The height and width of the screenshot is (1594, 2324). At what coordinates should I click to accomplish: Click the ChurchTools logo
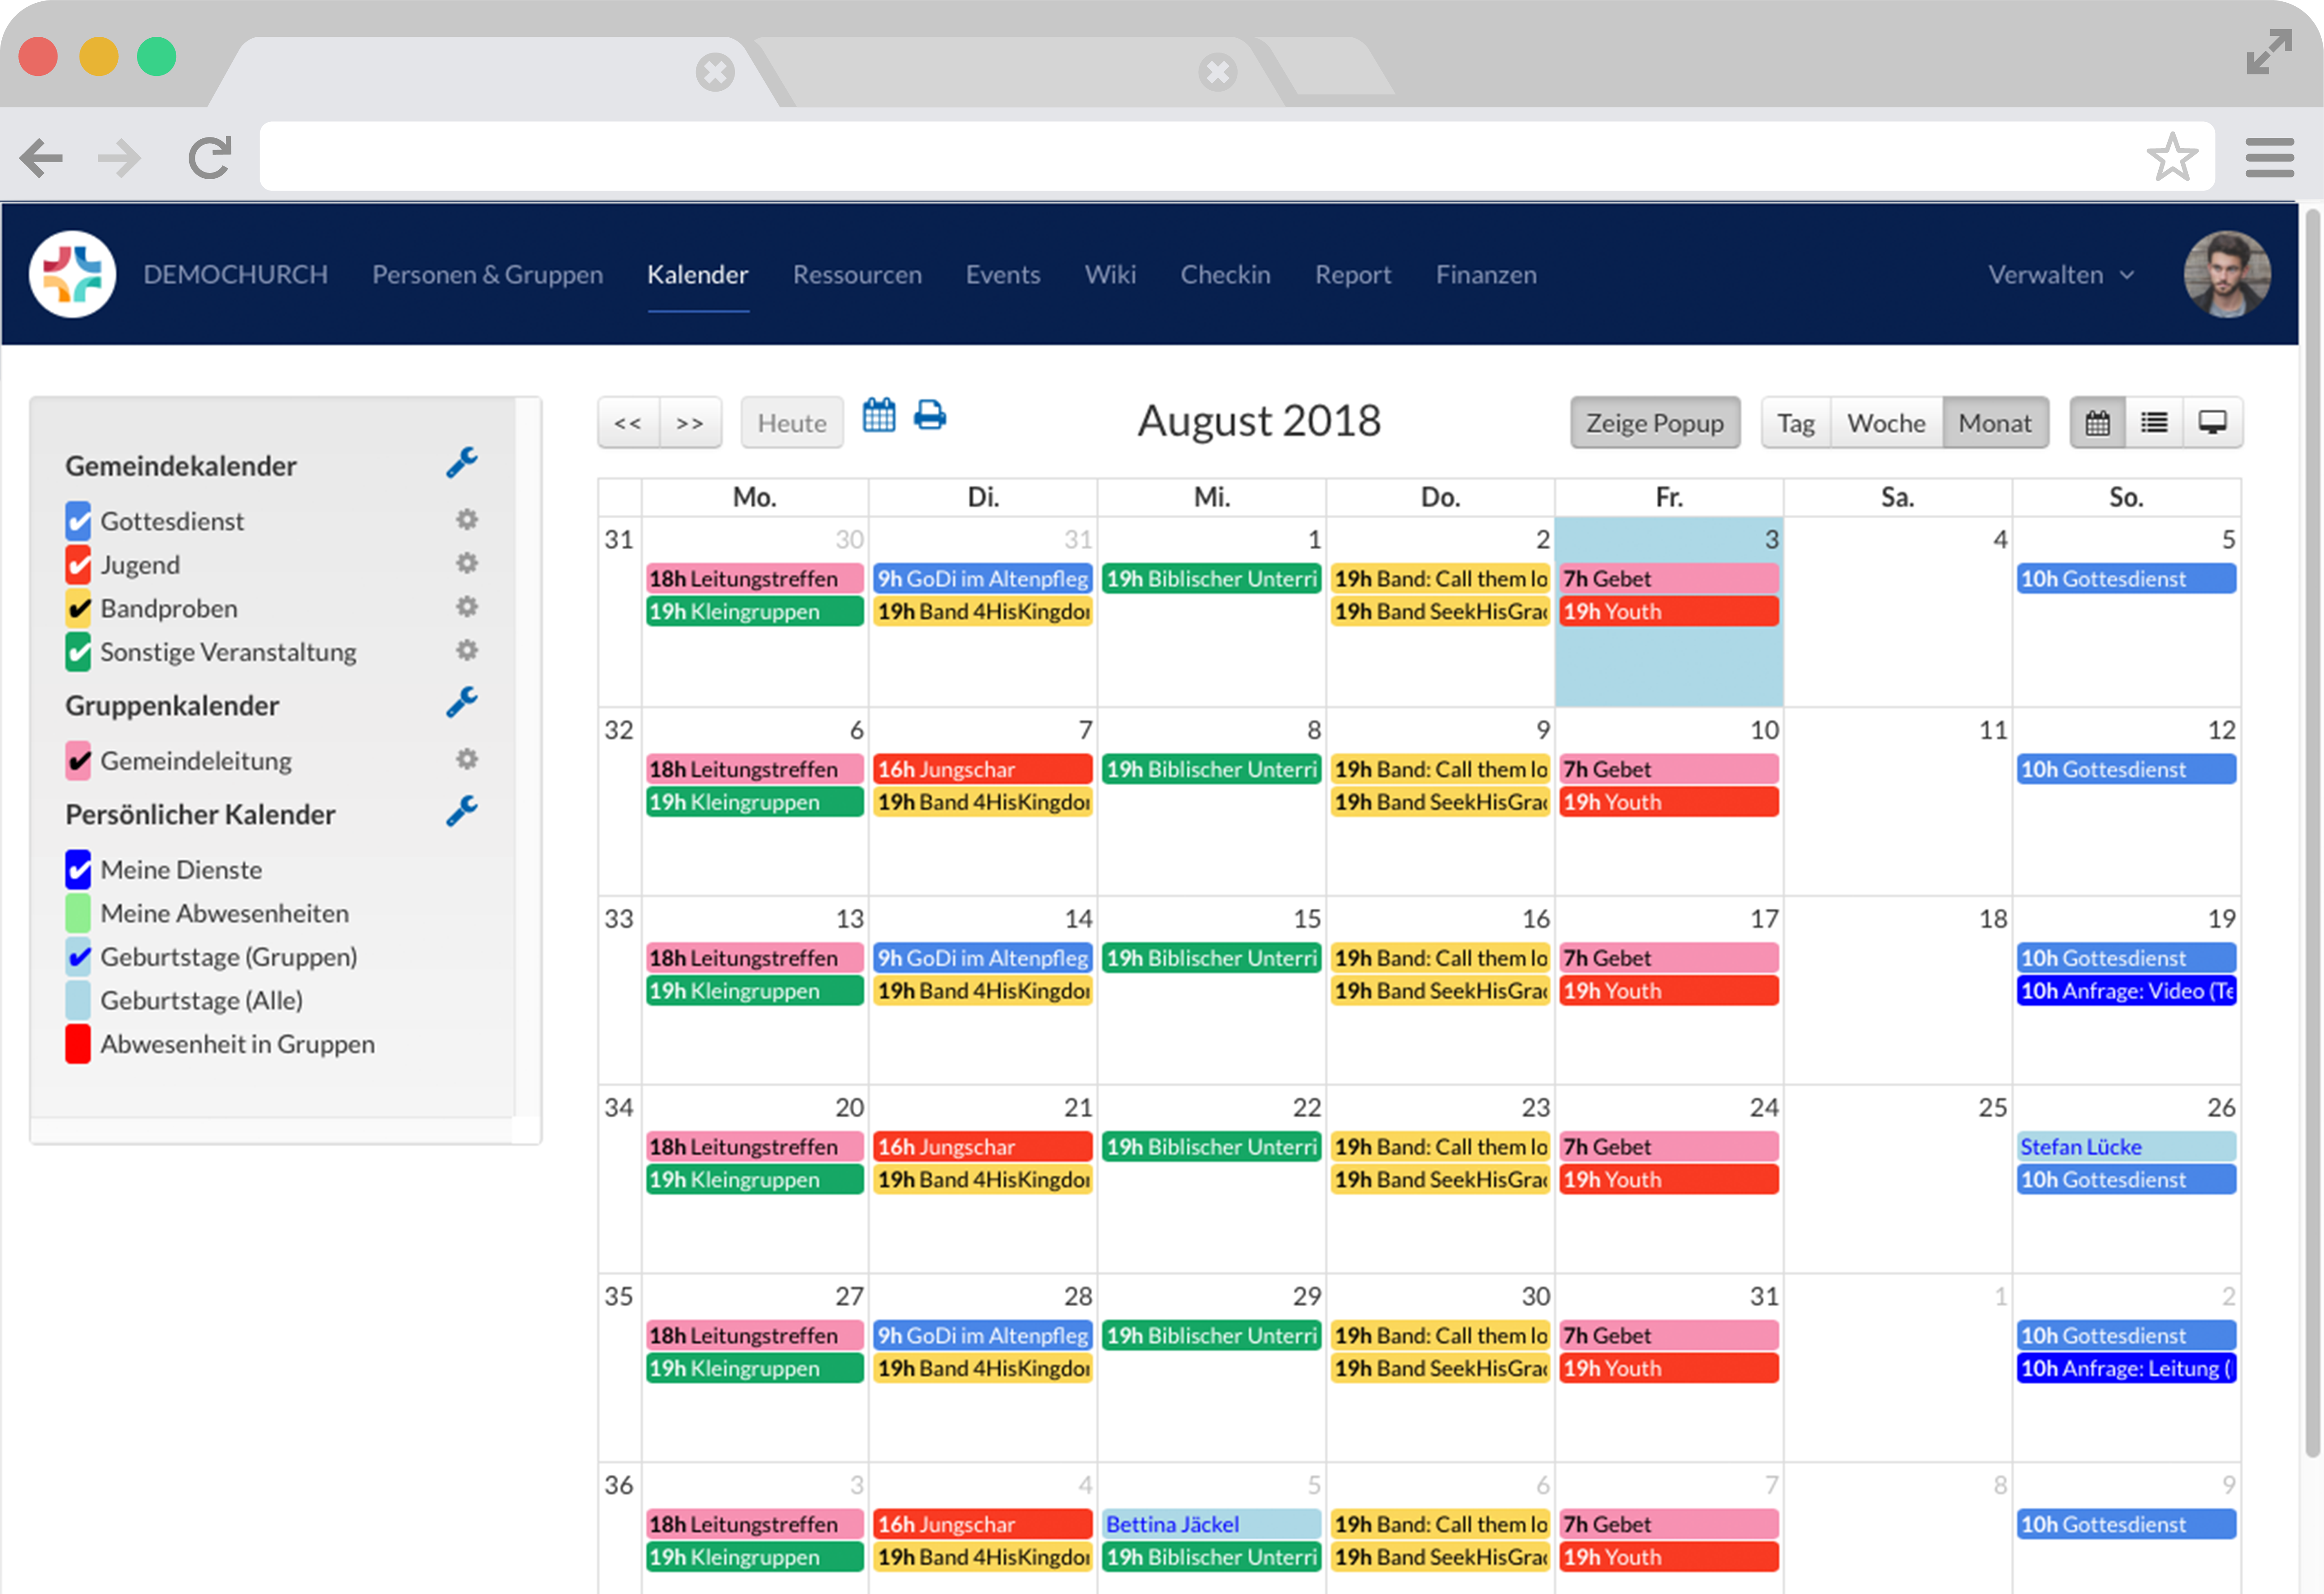pos(72,274)
